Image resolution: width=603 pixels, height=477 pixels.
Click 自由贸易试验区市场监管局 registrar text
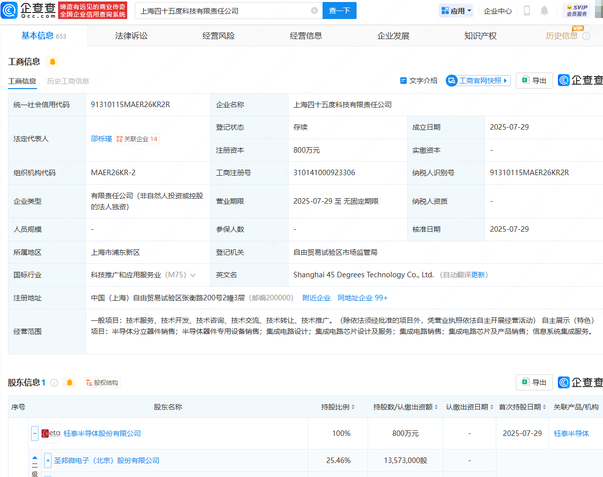(x=336, y=252)
